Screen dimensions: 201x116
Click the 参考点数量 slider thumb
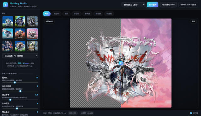point(20,91)
